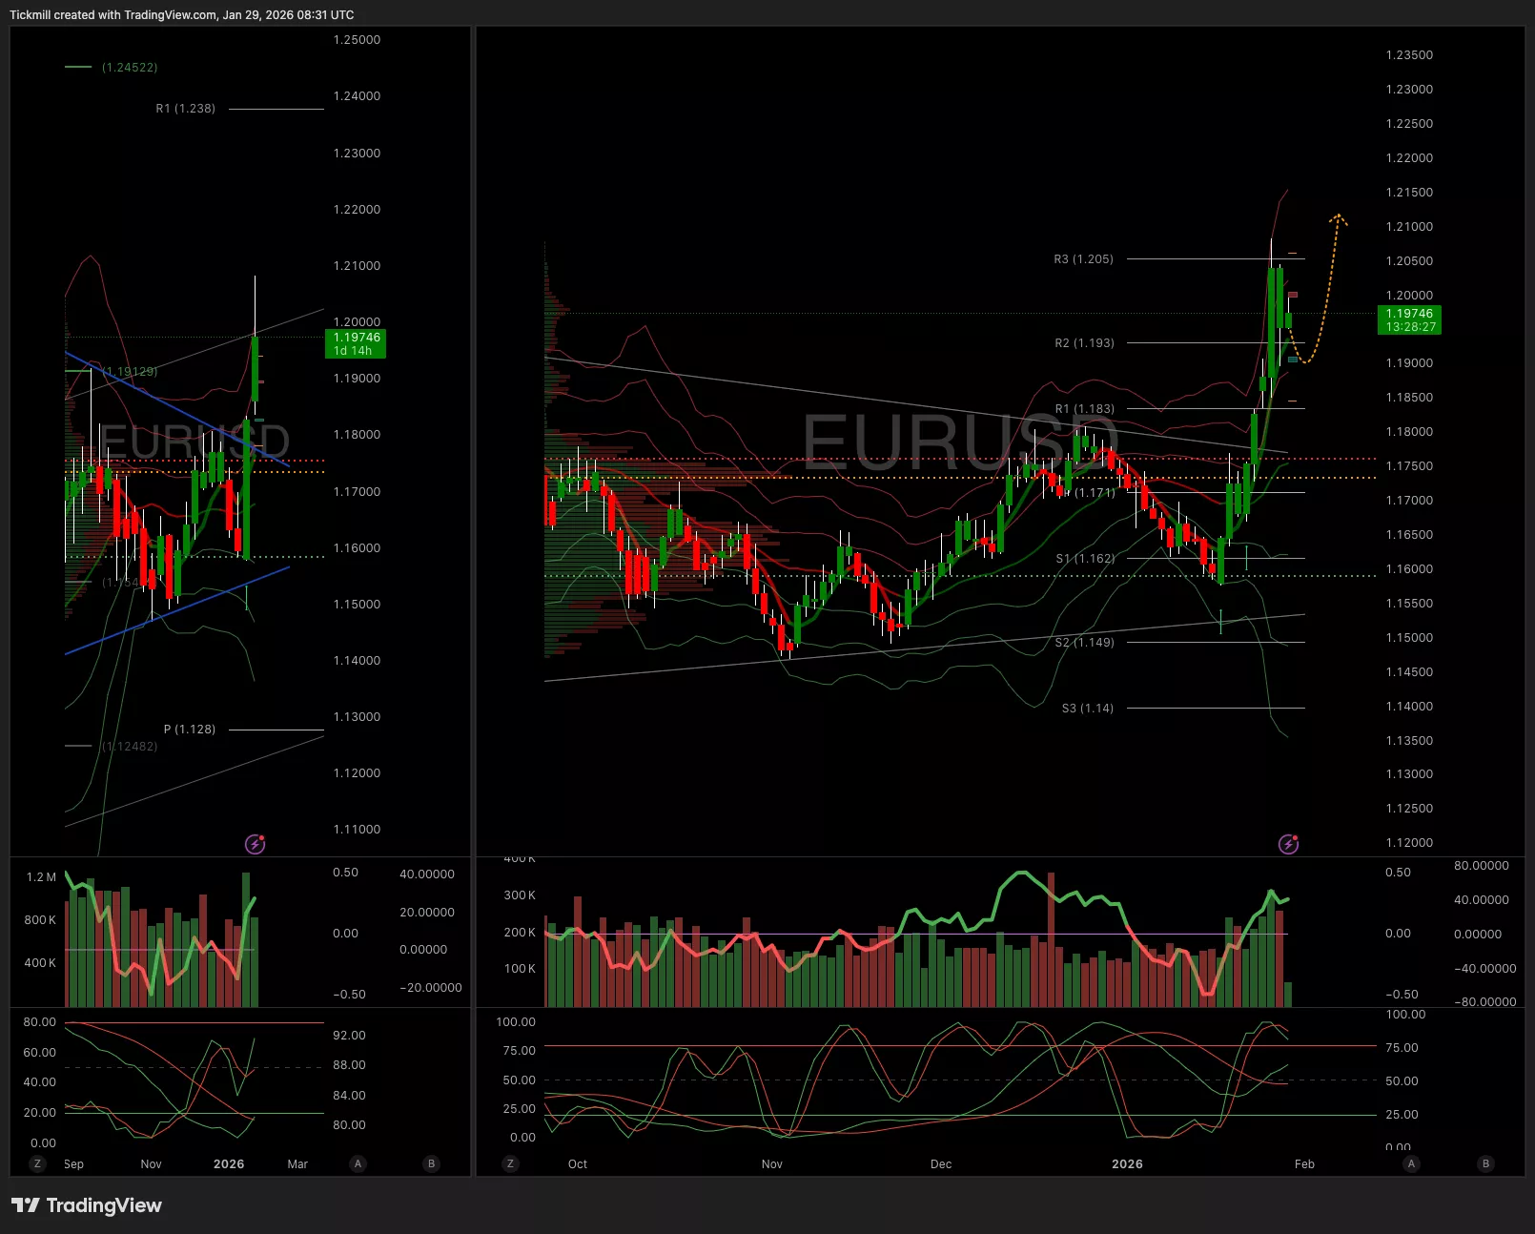This screenshot has height=1234, width=1535.
Task: Click the R1 (1.238) pivot label on left chart
Action: tap(186, 109)
